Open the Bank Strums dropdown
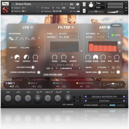Screen dimensions: 129x129 click(103, 67)
